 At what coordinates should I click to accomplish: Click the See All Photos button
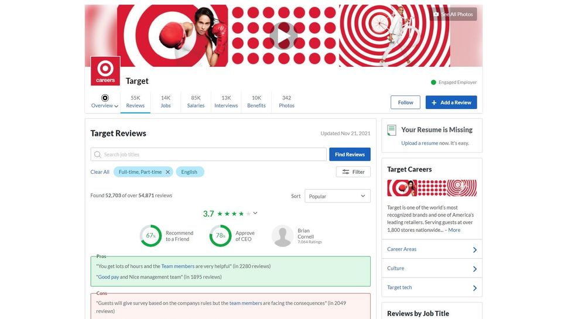coord(453,14)
